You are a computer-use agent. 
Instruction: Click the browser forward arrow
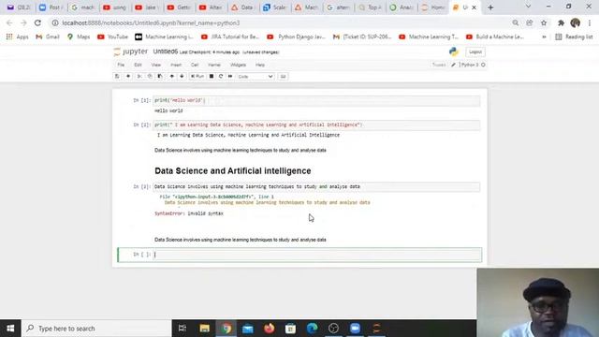(x=23, y=22)
